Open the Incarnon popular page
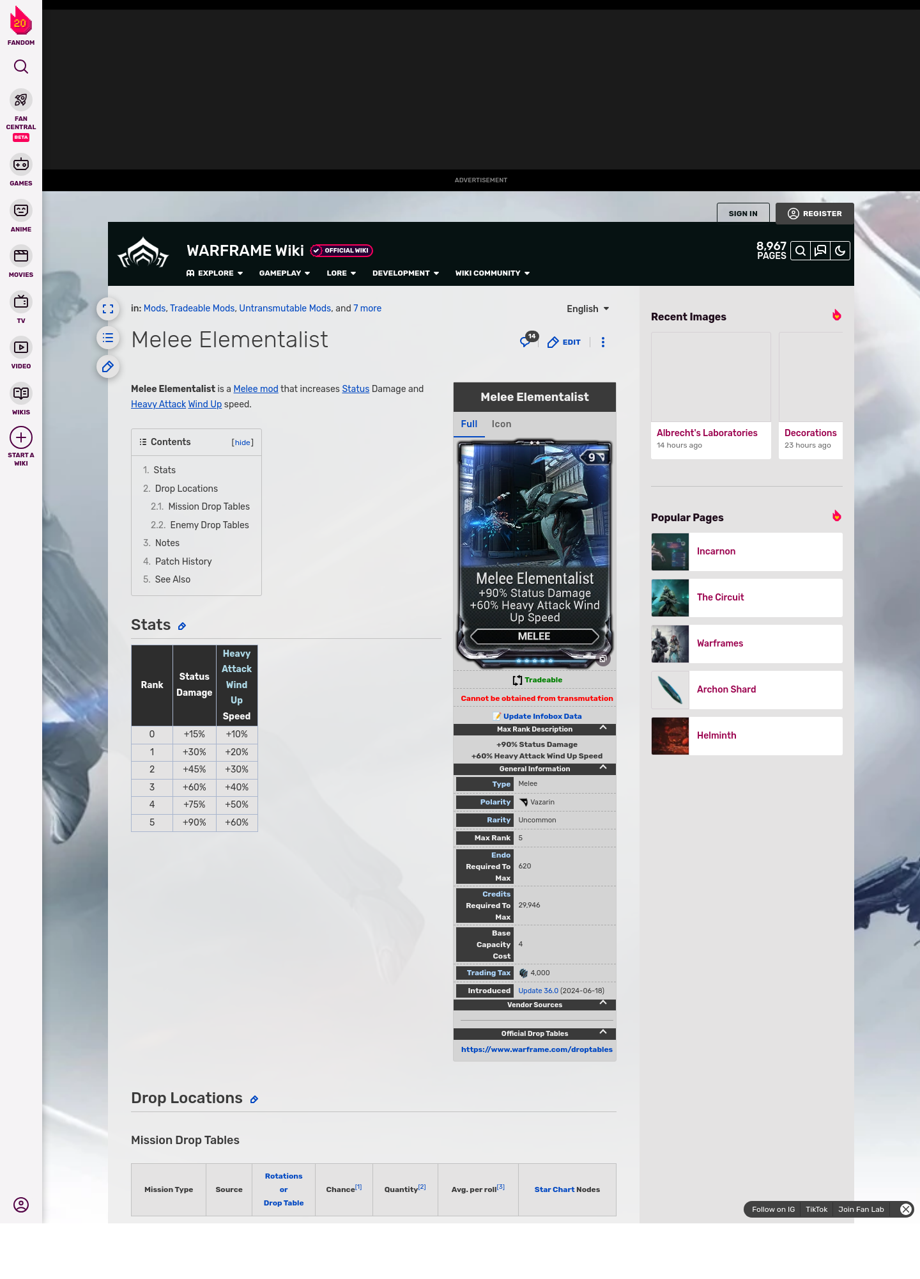Viewport: 920px width, 1279px height. (x=747, y=552)
